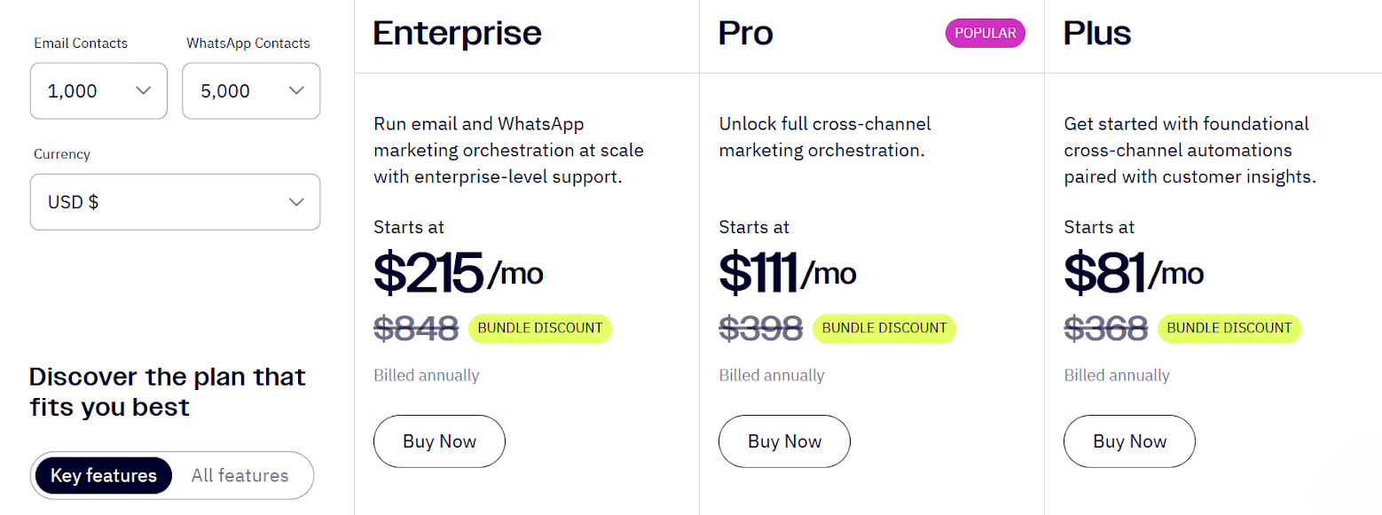Select Buy Now for Plus plan
Viewport: 1382px width, 515px height.
1129,441
